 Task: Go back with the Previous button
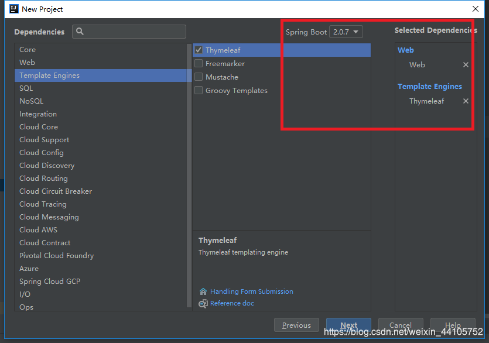pyautogui.click(x=296, y=325)
